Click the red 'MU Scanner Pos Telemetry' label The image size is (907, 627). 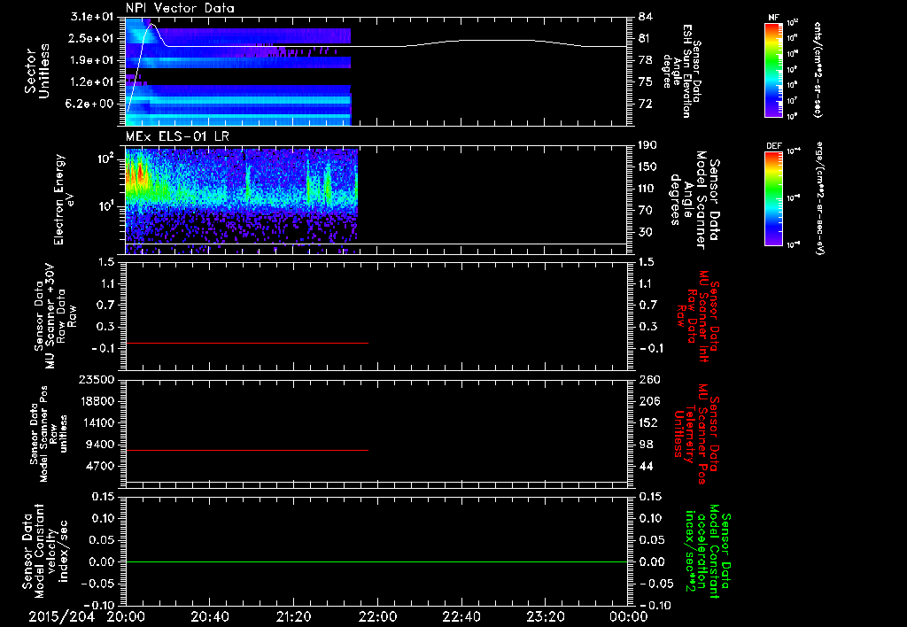696,434
